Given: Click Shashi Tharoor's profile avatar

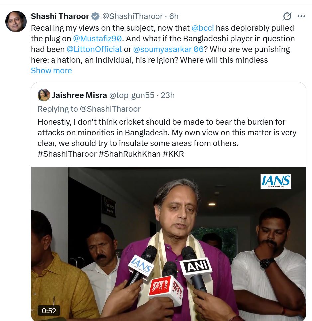Looking at the screenshot, I should click(x=16, y=21).
